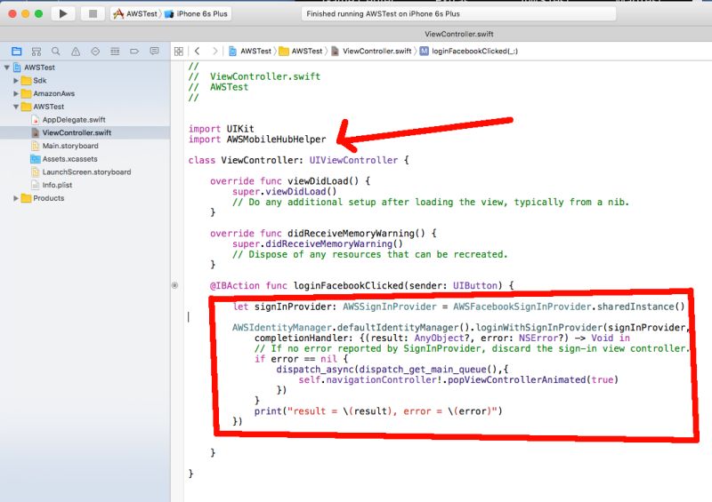Open the Find navigator
712x502 pixels.
point(56,52)
